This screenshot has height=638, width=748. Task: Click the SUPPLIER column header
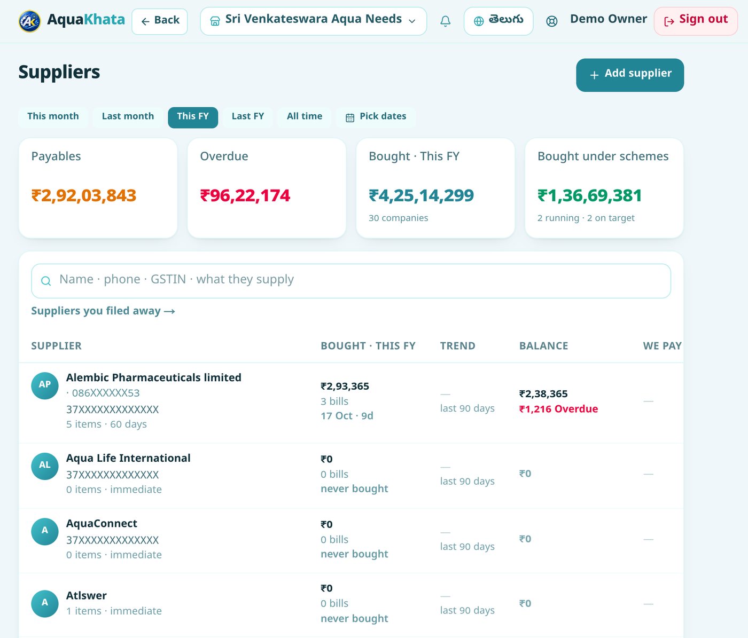[x=57, y=346]
